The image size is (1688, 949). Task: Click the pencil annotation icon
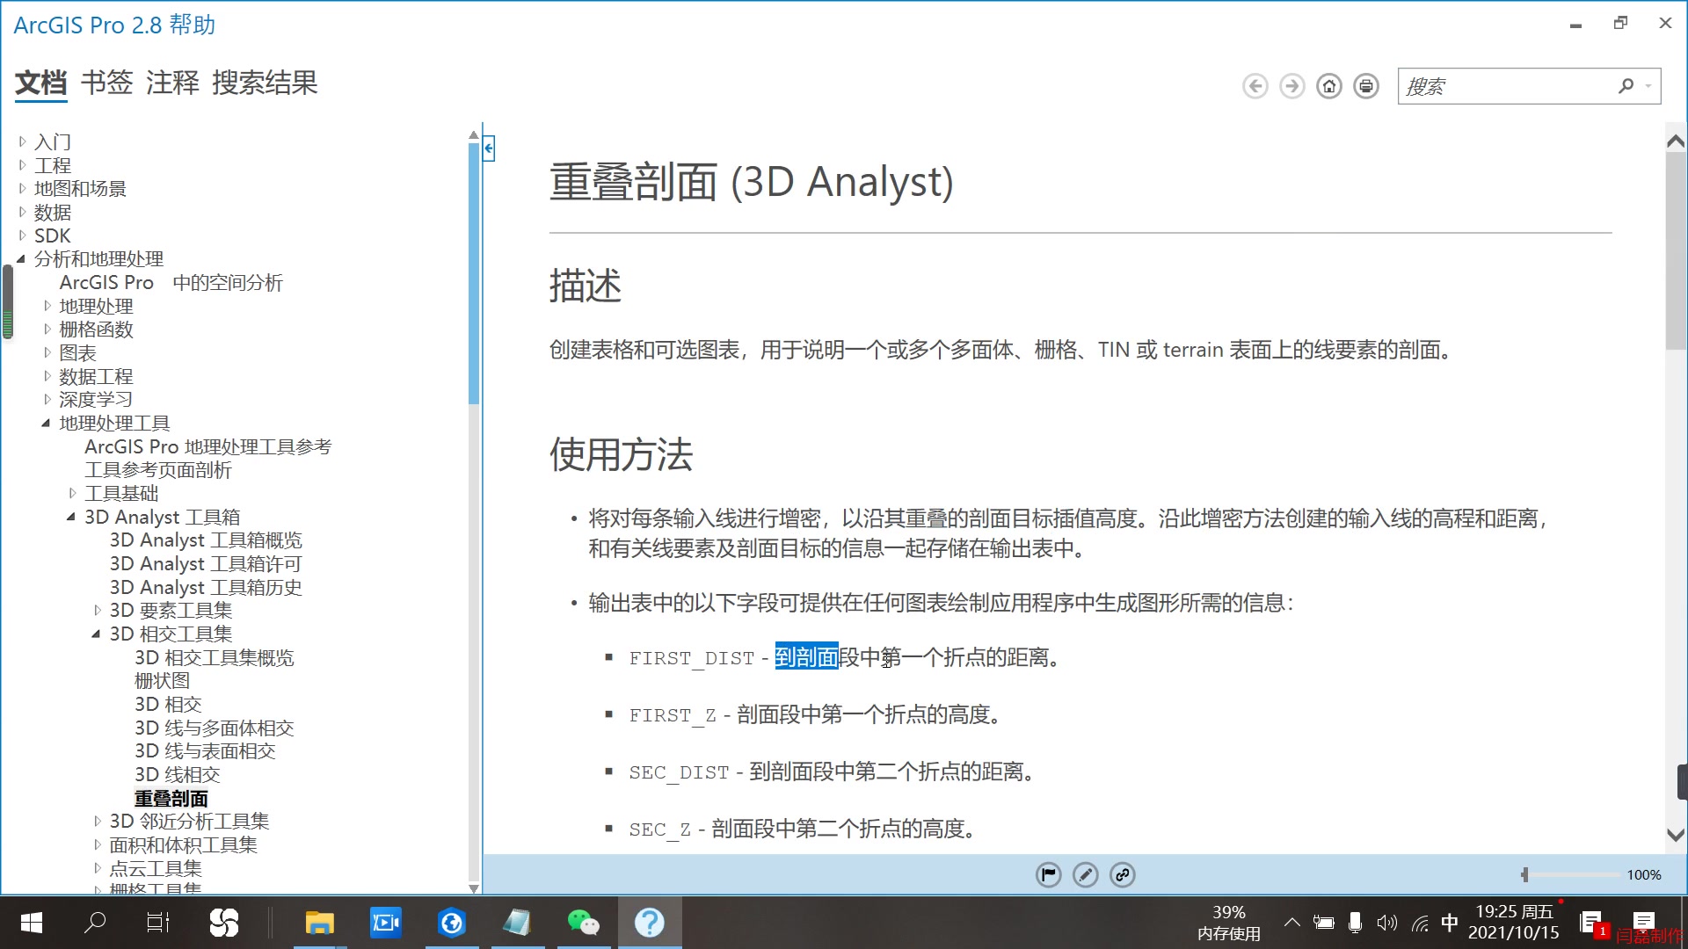coord(1085,874)
